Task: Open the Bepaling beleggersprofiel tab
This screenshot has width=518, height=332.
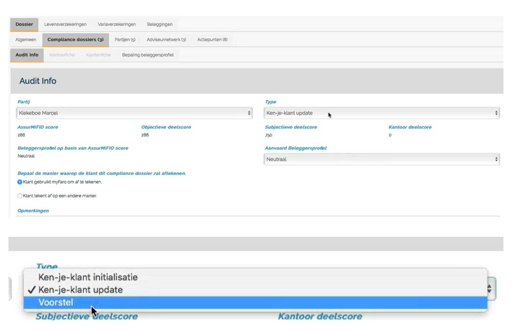Action: point(148,55)
